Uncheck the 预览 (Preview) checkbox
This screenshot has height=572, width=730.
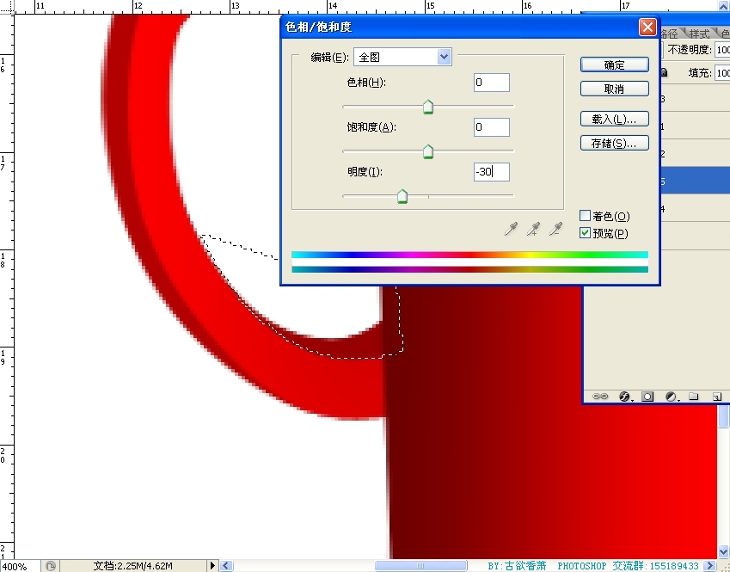[586, 233]
